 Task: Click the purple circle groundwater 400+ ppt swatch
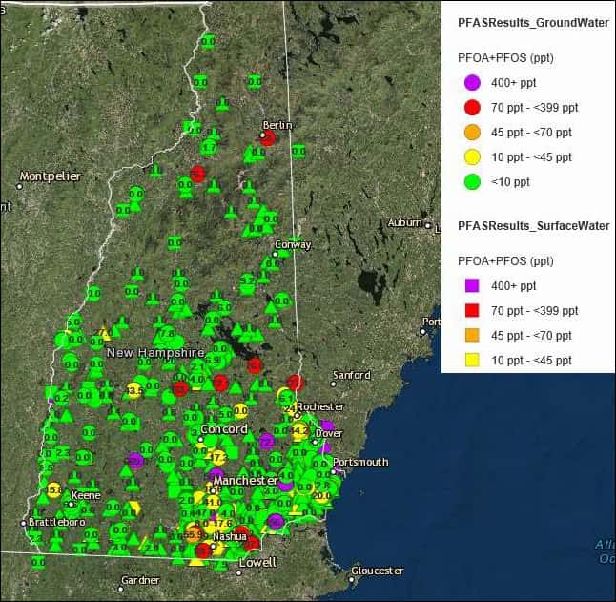(x=472, y=83)
